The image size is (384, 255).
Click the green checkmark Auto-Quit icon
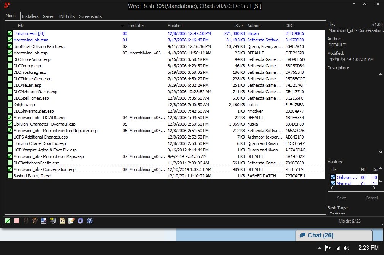click(8, 221)
